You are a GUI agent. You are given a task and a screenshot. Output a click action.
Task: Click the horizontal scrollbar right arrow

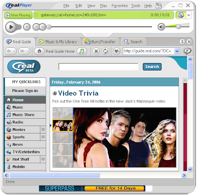click(x=184, y=175)
